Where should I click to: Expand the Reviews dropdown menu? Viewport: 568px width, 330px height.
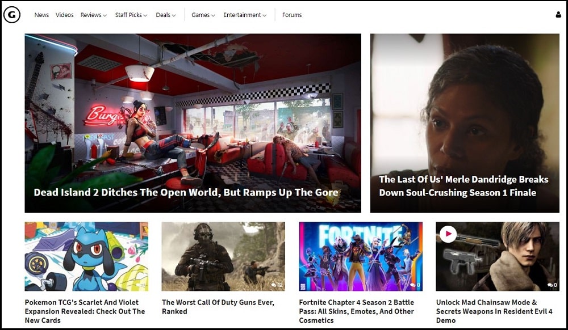coord(94,15)
